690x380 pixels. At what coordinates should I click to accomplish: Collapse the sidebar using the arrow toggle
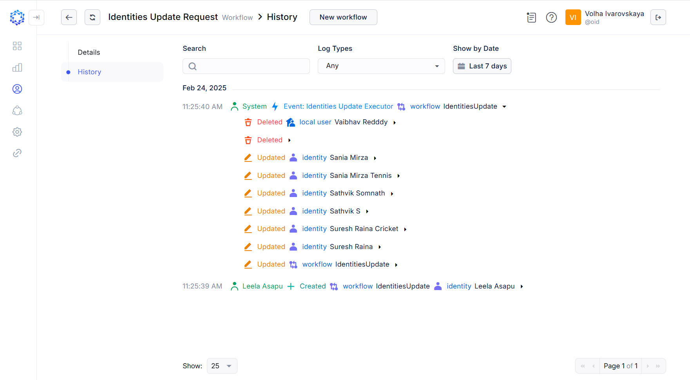pos(36,17)
